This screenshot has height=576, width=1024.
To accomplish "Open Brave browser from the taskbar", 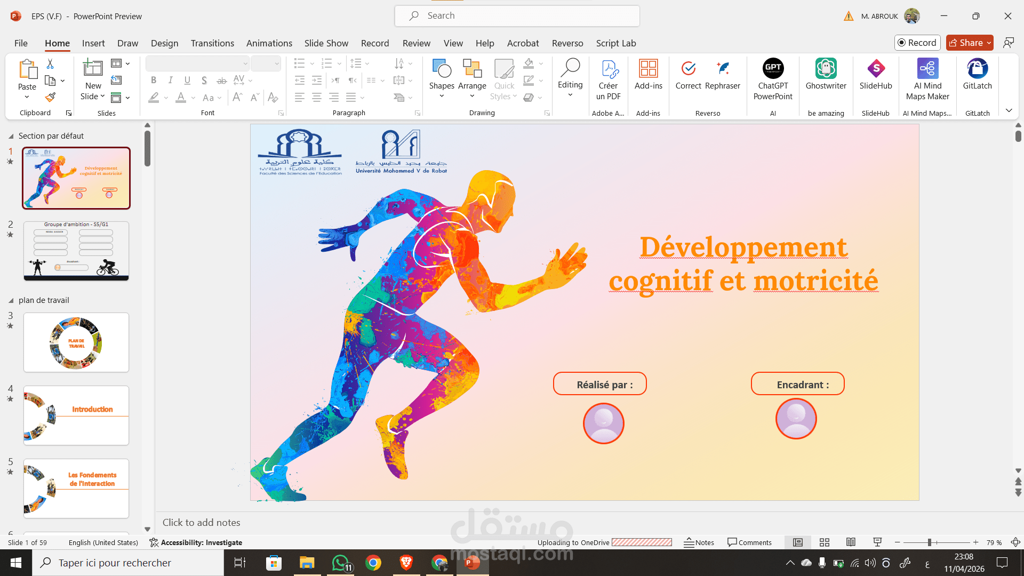I will pyautogui.click(x=406, y=563).
